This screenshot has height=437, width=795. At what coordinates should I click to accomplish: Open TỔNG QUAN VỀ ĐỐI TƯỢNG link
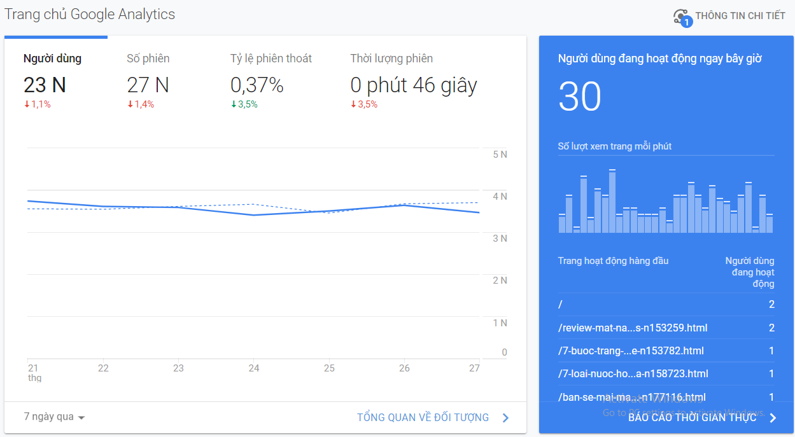point(423,418)
